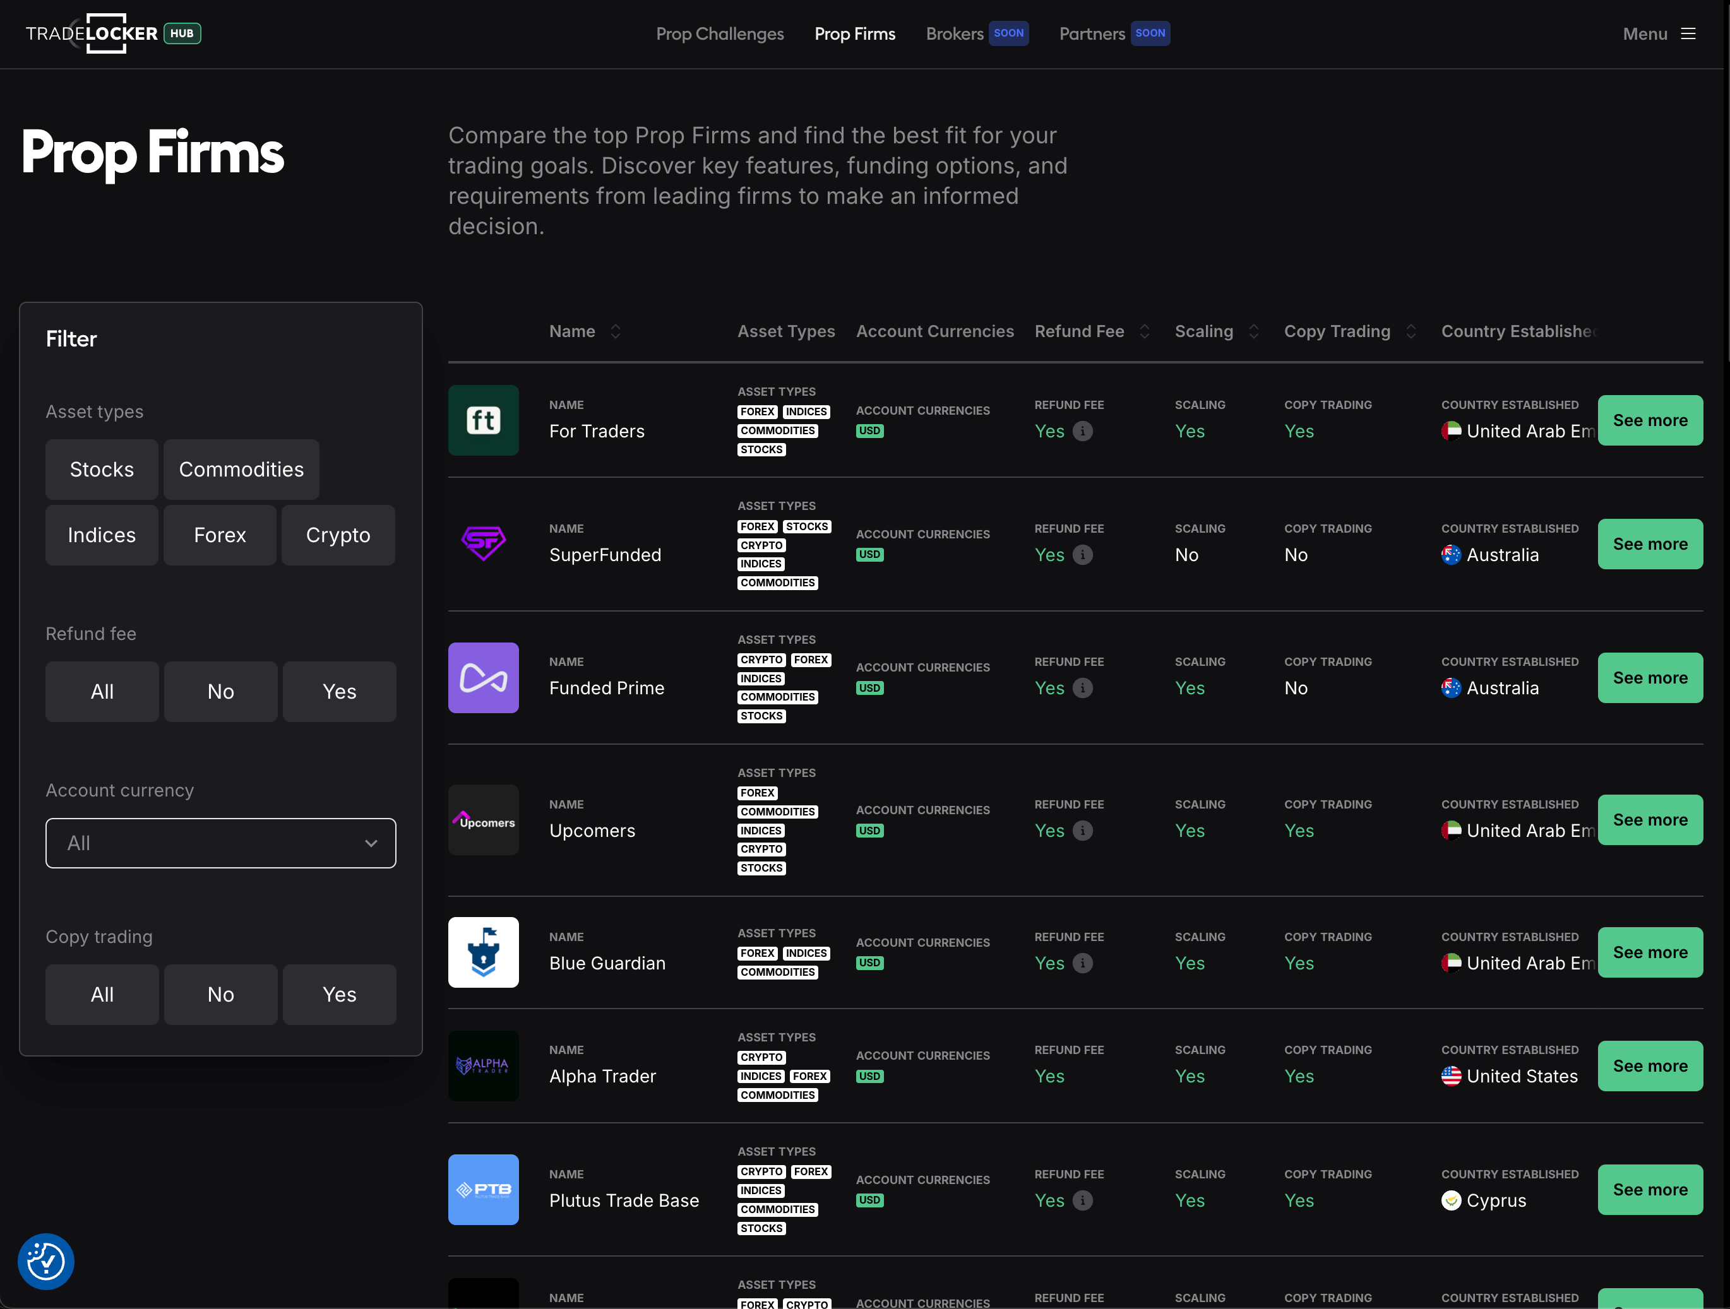
Task: Sort table by Copy Trading arrows
Action: 1411,331
